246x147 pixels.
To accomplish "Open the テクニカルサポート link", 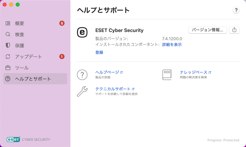I will click(113, 89).
